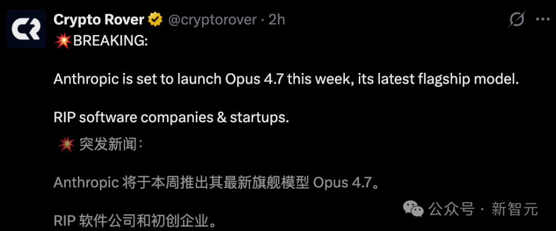Click the word Anthropic in the English sentence
The height and width of the screenshot is (231, 556).
pyautogui.click(x=85, y=80)
